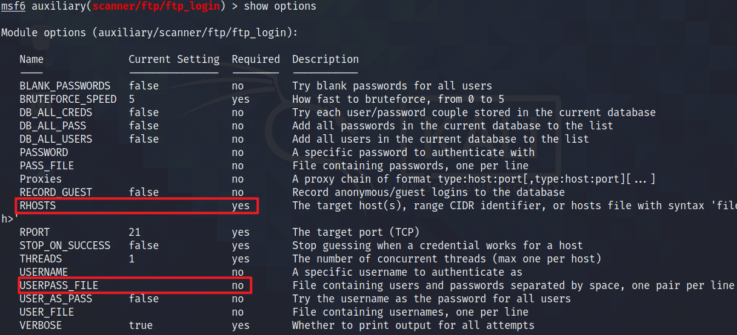Click the VERBOSE true setting
Viewport: 737px width, 335px height.
coord(141,325)
